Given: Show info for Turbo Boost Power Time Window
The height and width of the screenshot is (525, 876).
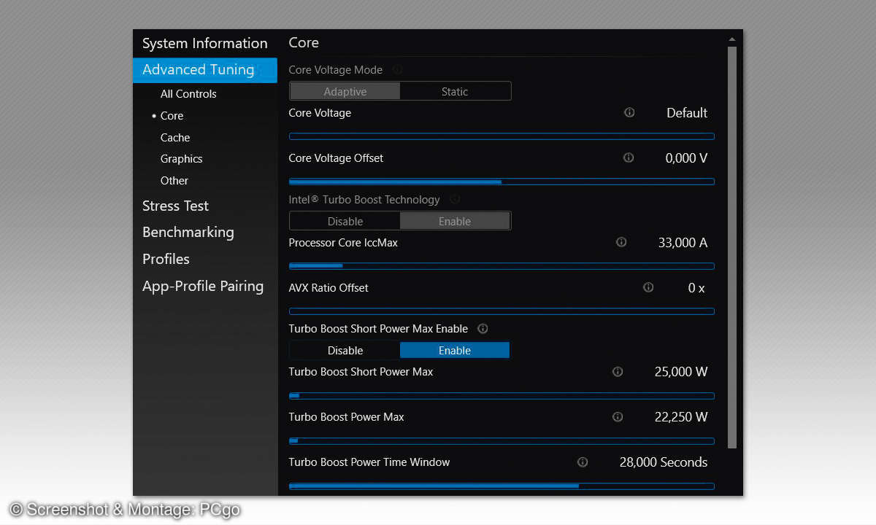Looking at the screenshot, I should coord(583,462).
